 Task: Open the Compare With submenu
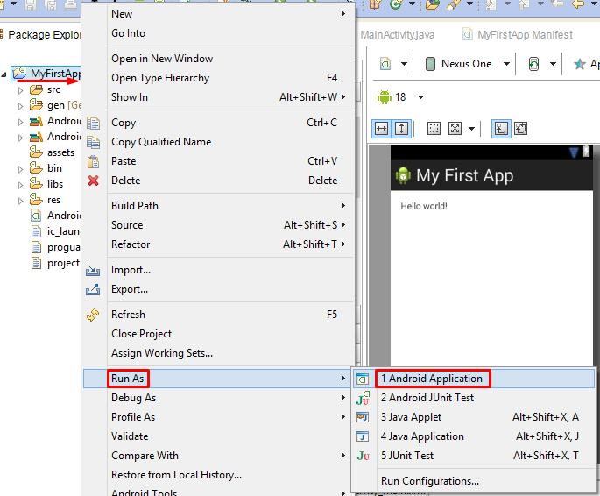217,456
